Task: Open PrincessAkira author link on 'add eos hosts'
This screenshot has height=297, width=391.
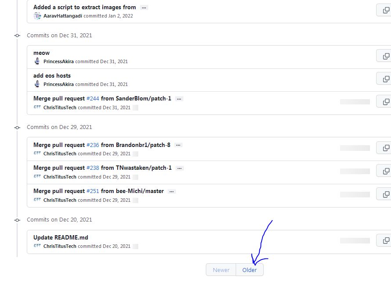Action: [x=58, y=84]
